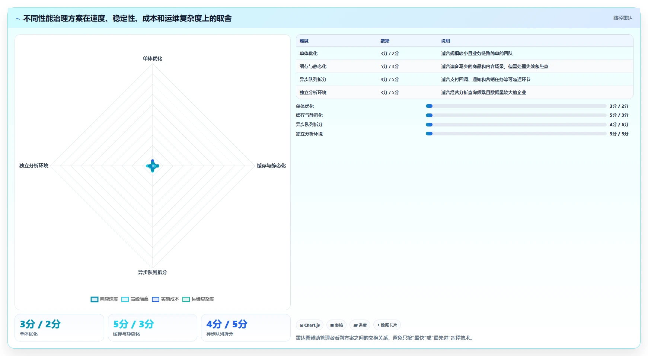Toggle the 高峰隔离 legend series
This screenshot has width=648, height=356.
tap(135, 299)
